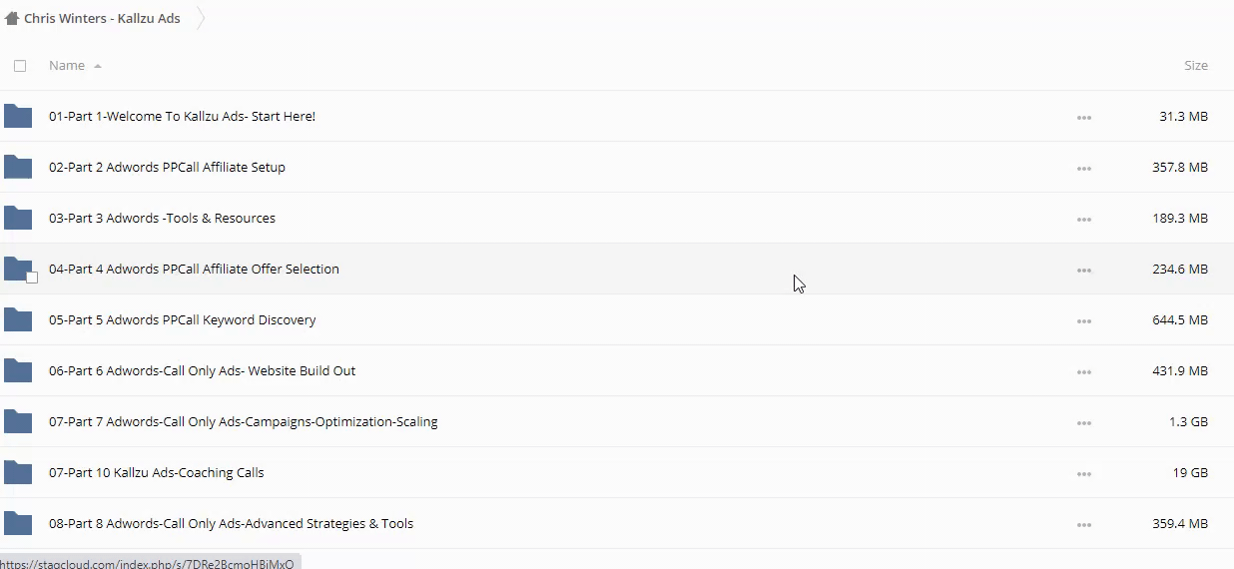The height and width of the screenshot is (569, 1234).
Task: Click the home icon in breadcrumb
Action: (x=12, y=18)
